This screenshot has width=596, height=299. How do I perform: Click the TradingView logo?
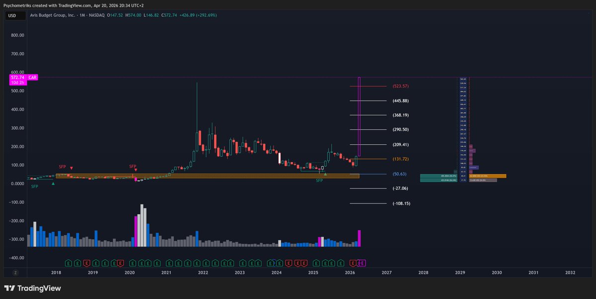point(32,288)
